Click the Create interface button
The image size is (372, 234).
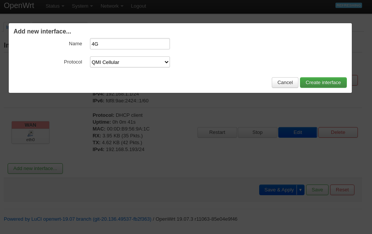[x=323, y=83]
